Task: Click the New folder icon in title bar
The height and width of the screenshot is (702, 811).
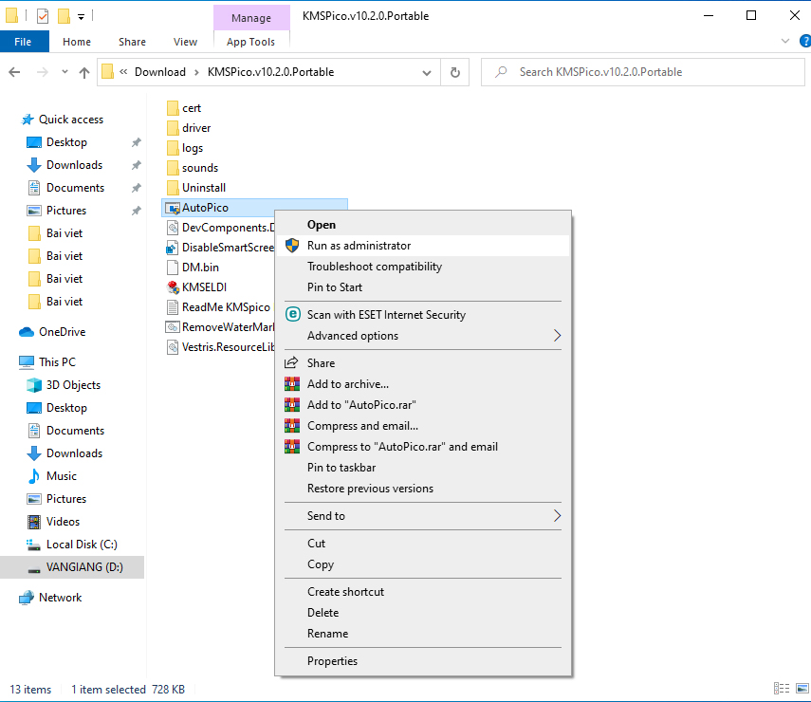Action: [x=64, y=16]
